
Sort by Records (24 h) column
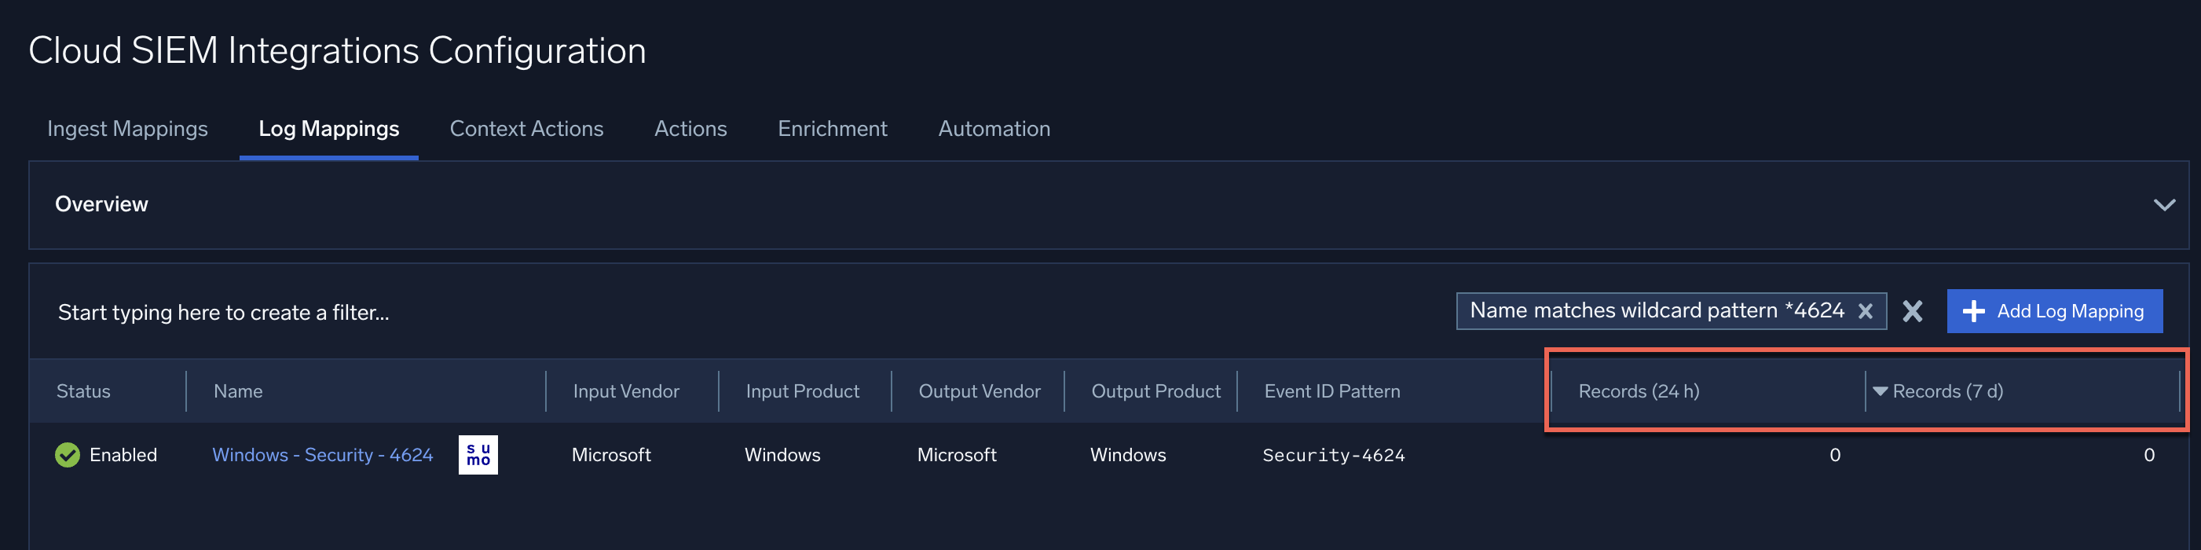(x=1638, y=391)
